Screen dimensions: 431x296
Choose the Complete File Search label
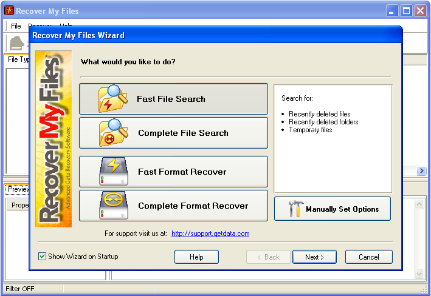click(x=183, y=133)
